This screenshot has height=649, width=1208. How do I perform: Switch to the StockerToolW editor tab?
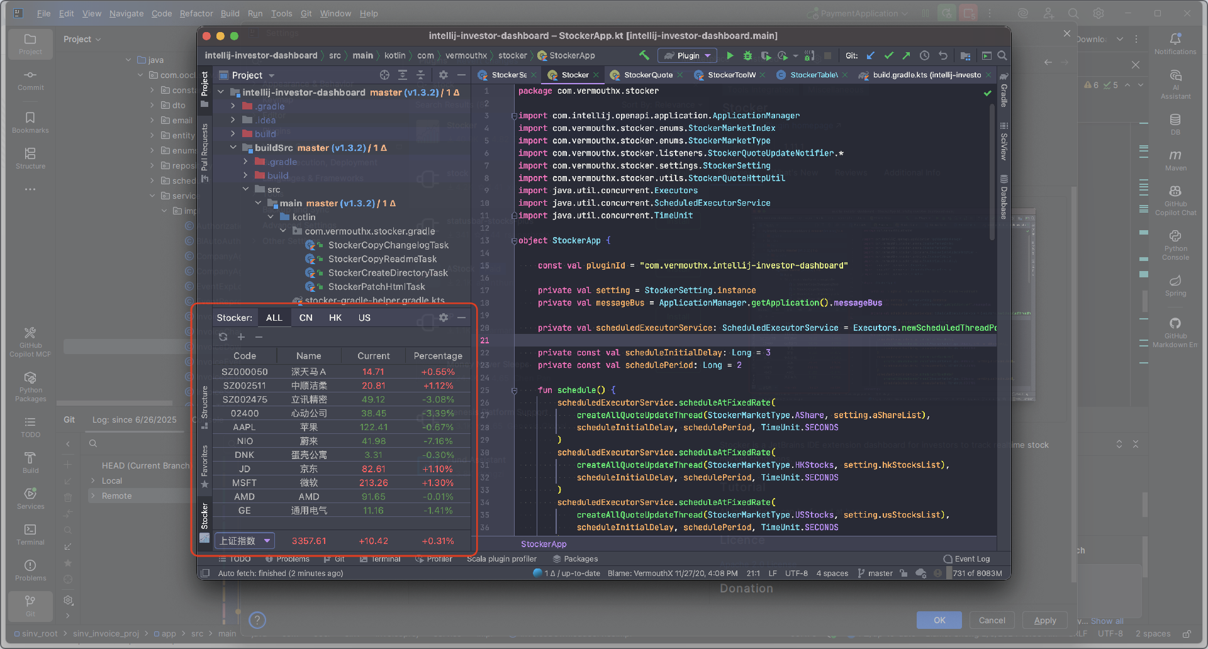(731, 75)
